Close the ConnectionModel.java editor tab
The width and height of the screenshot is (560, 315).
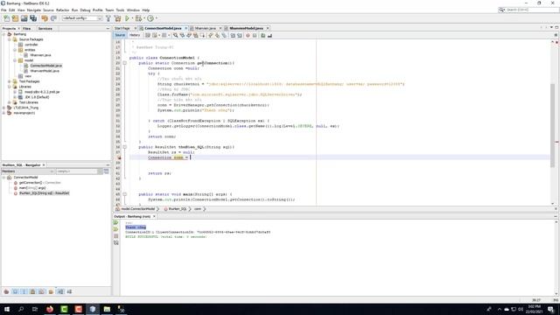click(185, 28)
